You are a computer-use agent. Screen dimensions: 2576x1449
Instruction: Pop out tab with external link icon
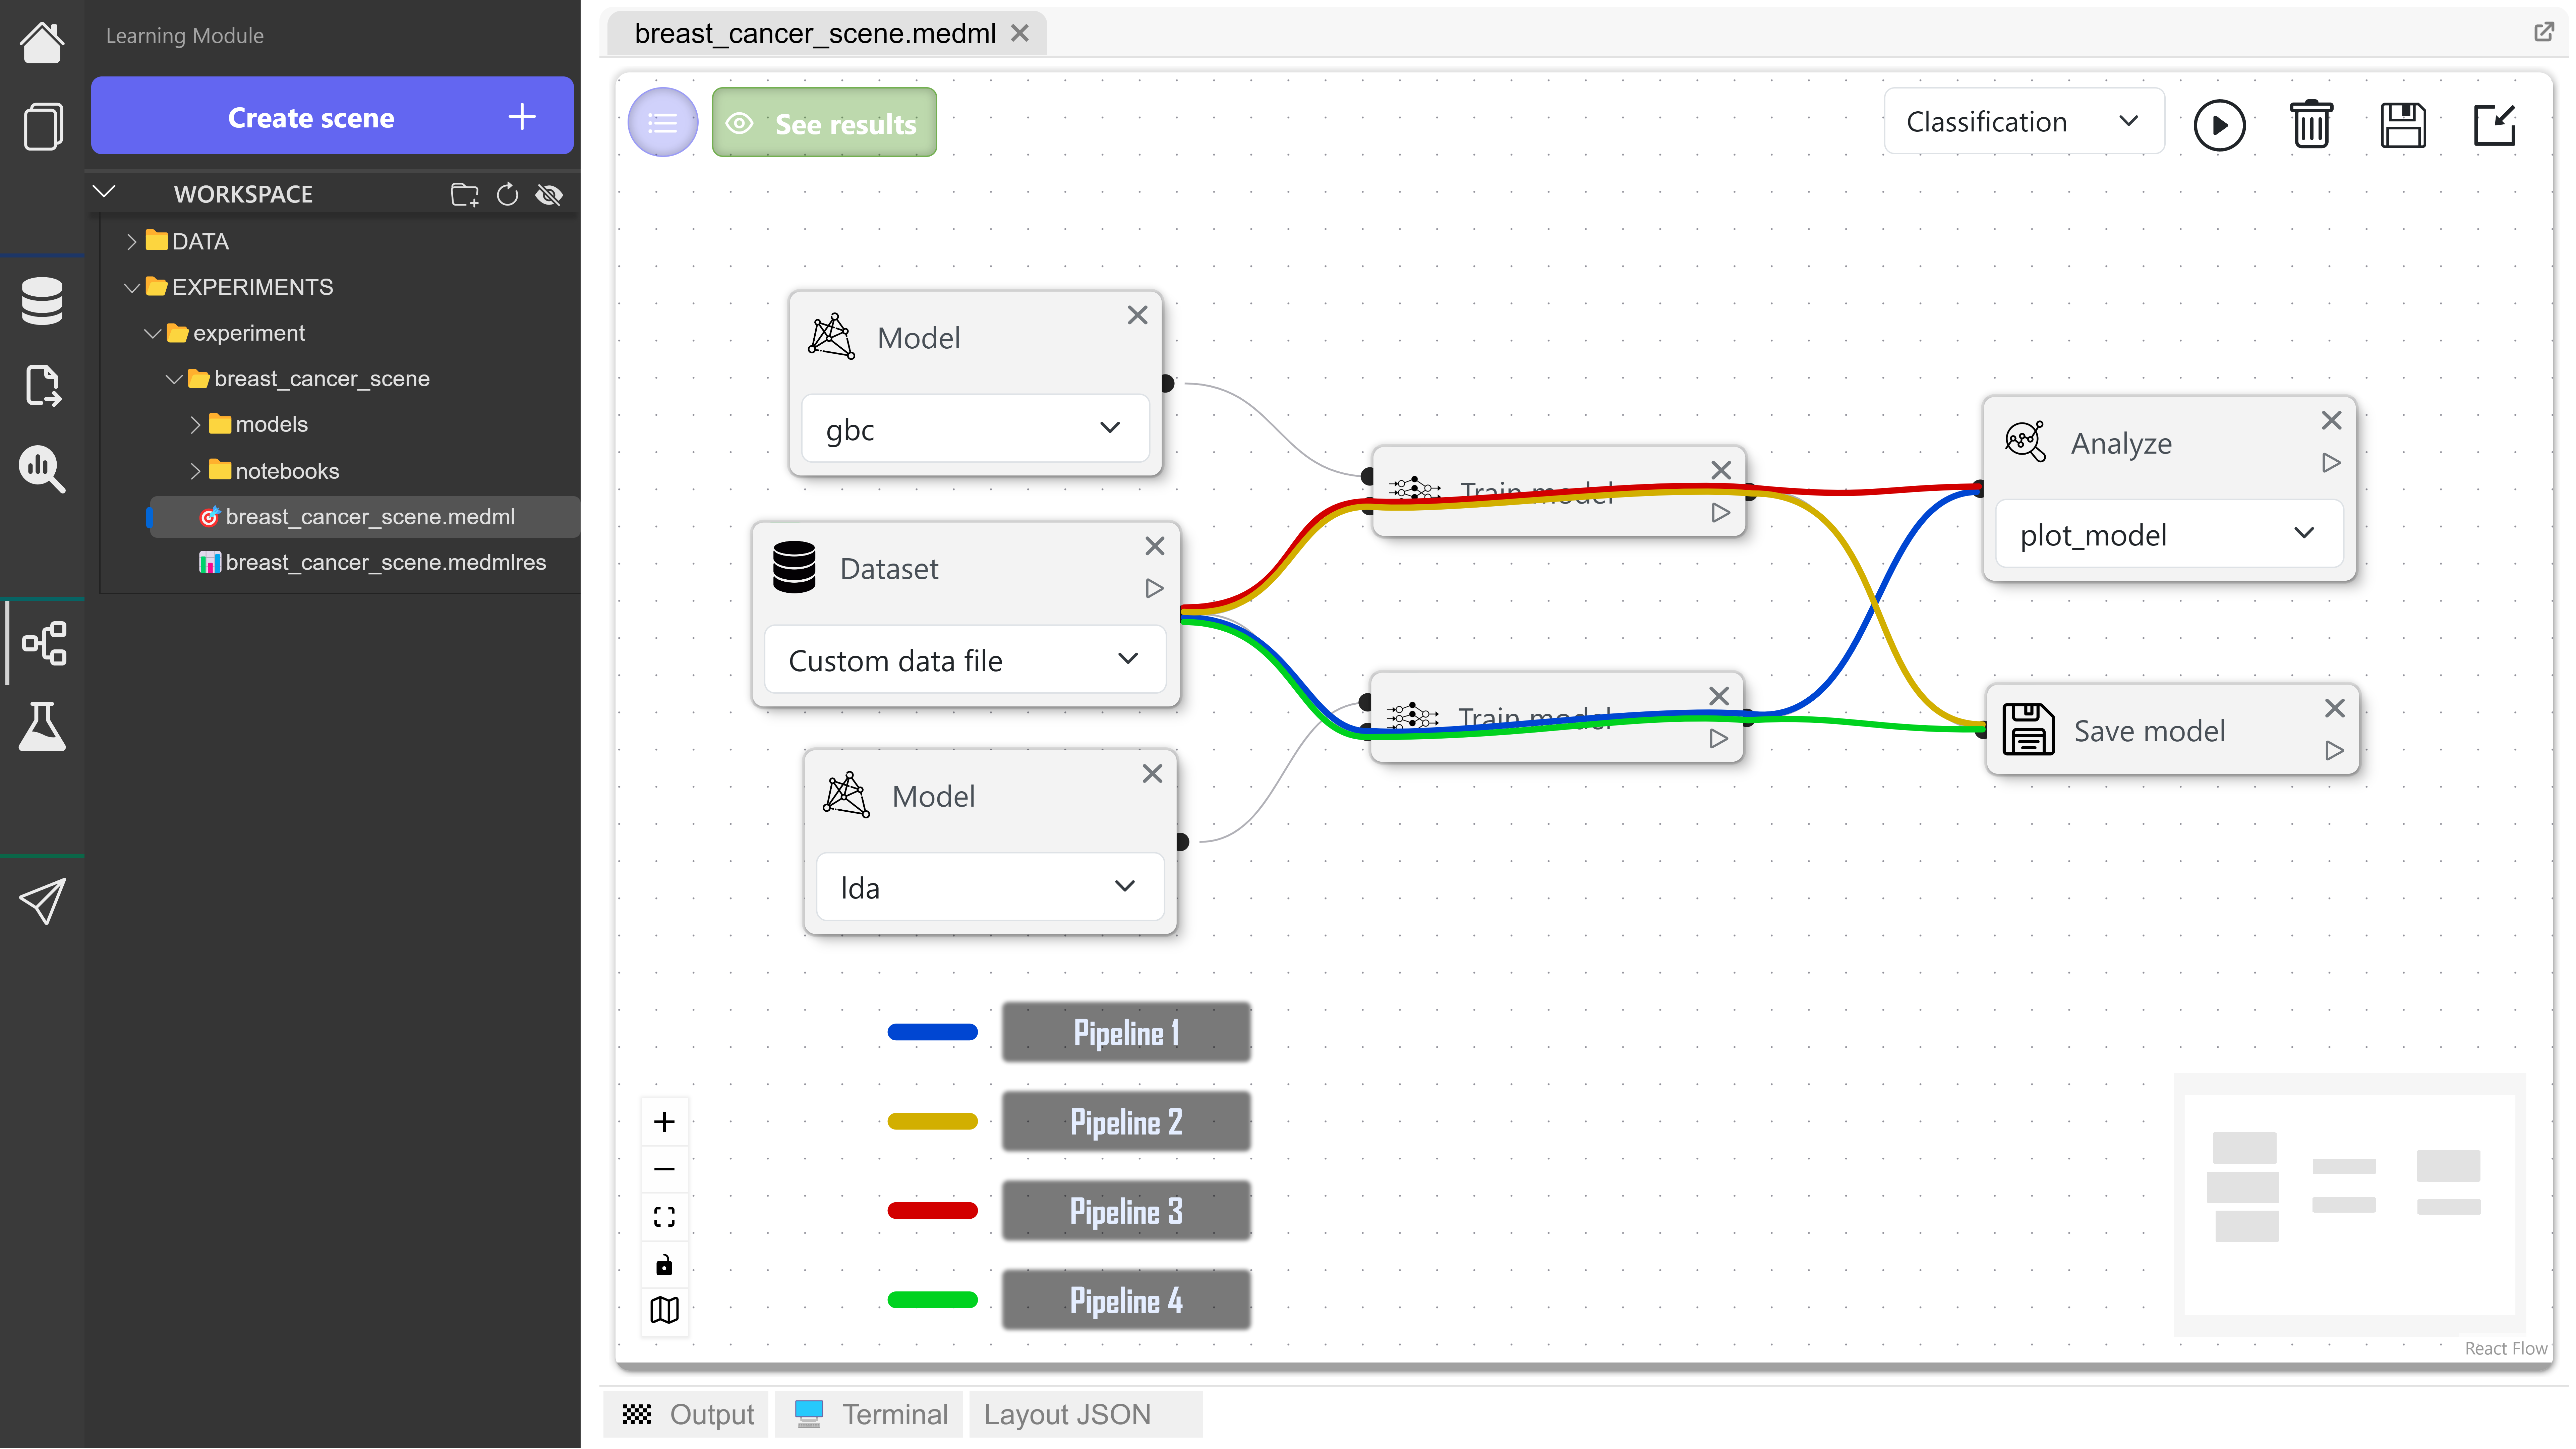(x=2544, y=32)
